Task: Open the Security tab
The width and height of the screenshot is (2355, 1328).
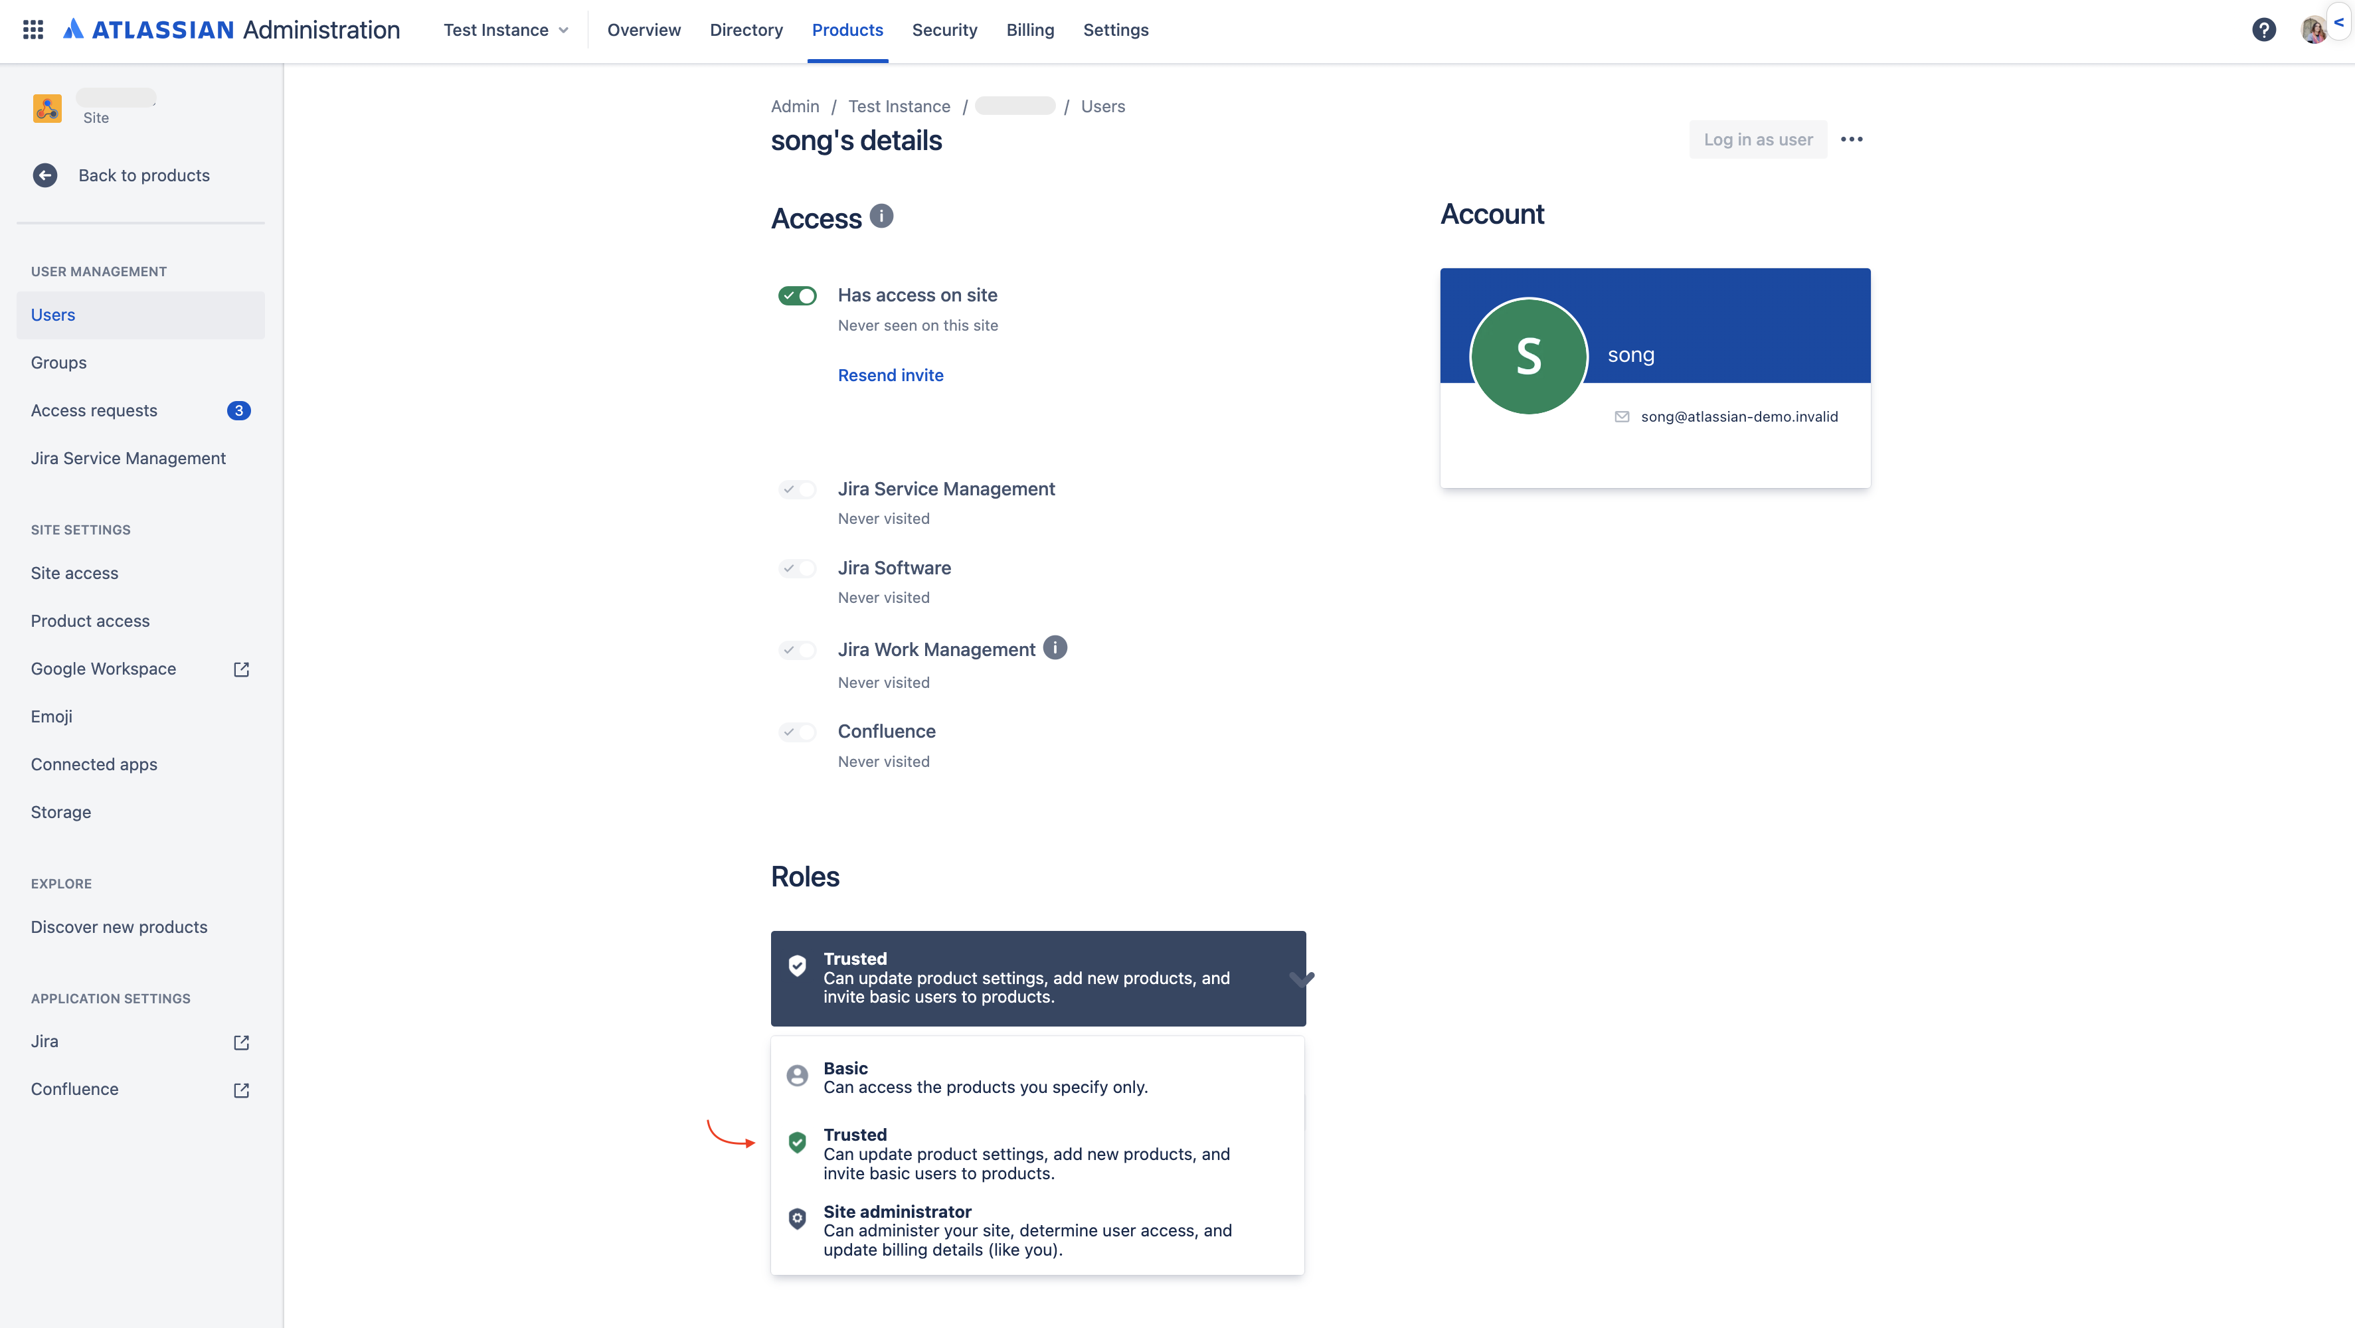Action: 944,30
